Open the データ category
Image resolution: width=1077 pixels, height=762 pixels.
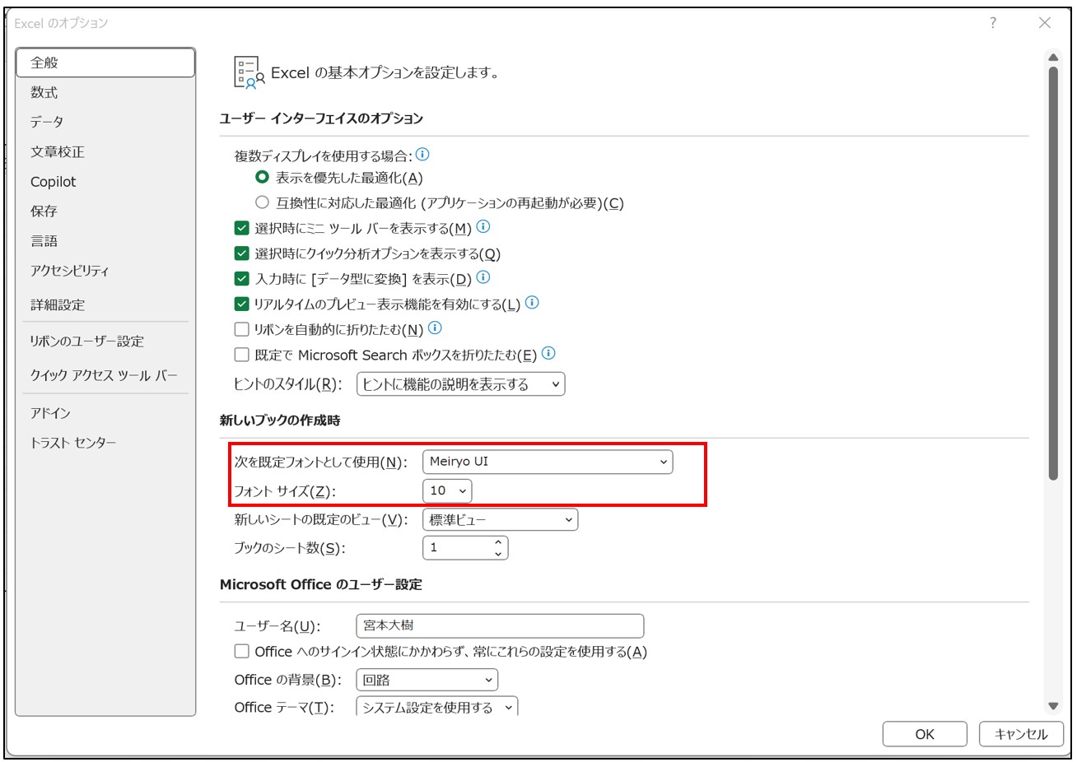point(105,122)
